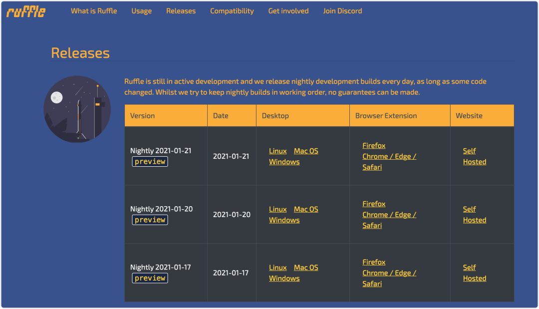
Task: Select the Nightly 2021-01-21 version text
Action: point(161,151)
